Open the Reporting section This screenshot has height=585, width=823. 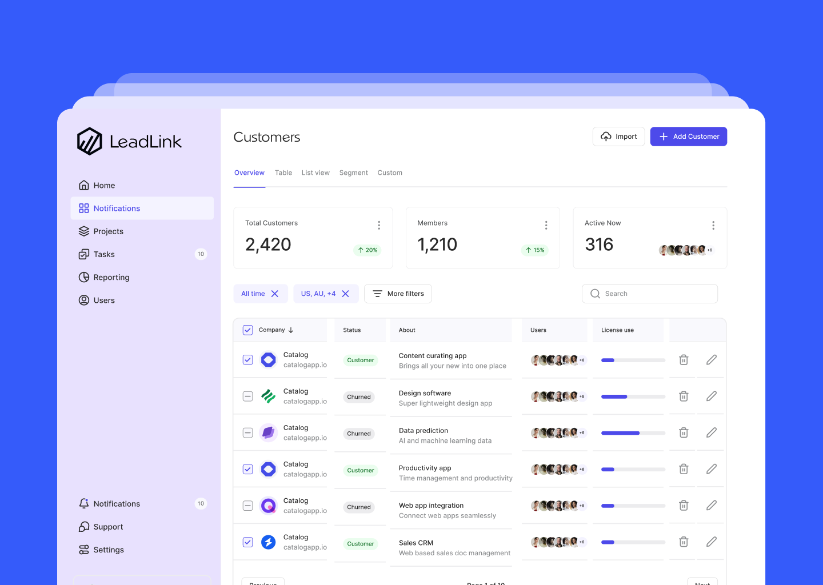point(110,277)
